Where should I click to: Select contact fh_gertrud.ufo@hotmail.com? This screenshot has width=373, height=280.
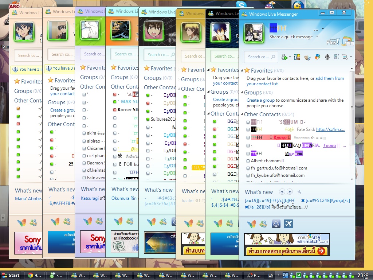(x=279, y=168)
